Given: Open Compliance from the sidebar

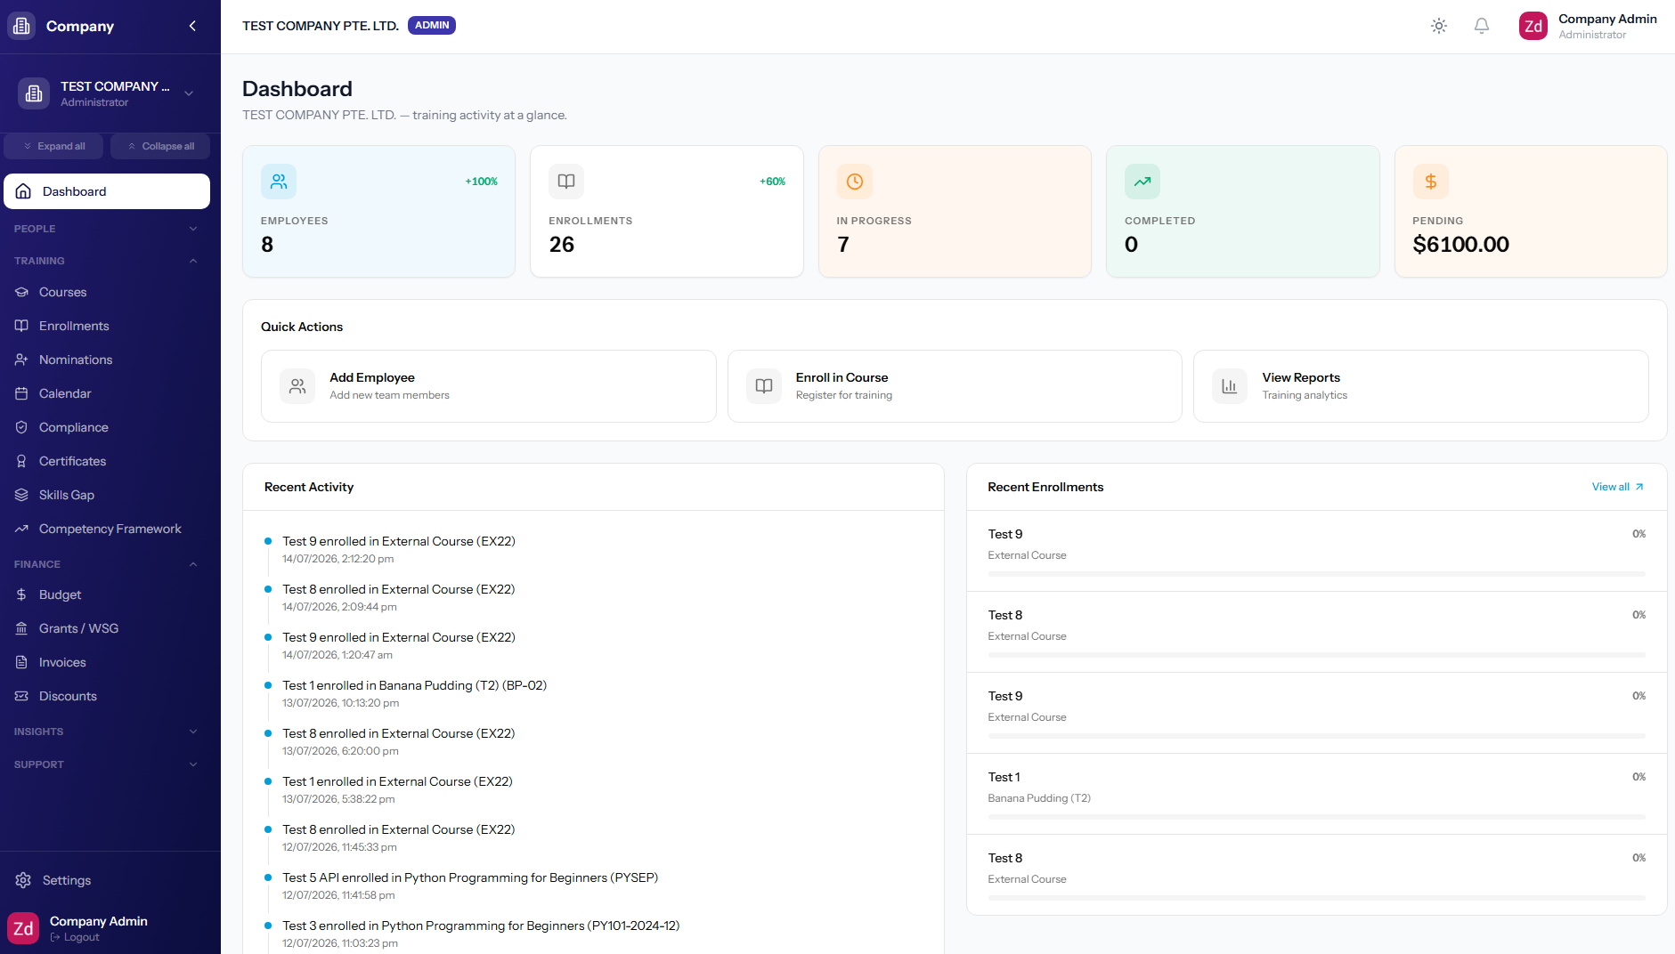Looking at the screenshot, I should pyautogui.click(x=107, y=427).
